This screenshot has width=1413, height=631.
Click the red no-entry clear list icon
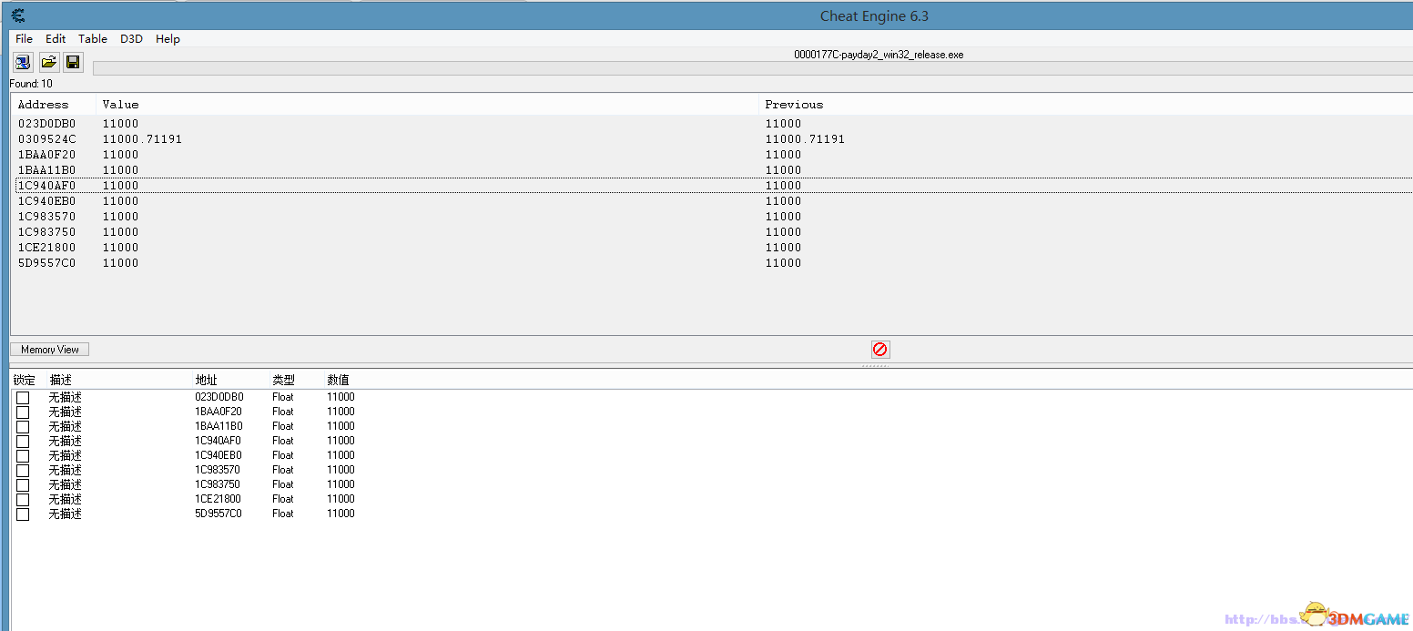point(879,349)
